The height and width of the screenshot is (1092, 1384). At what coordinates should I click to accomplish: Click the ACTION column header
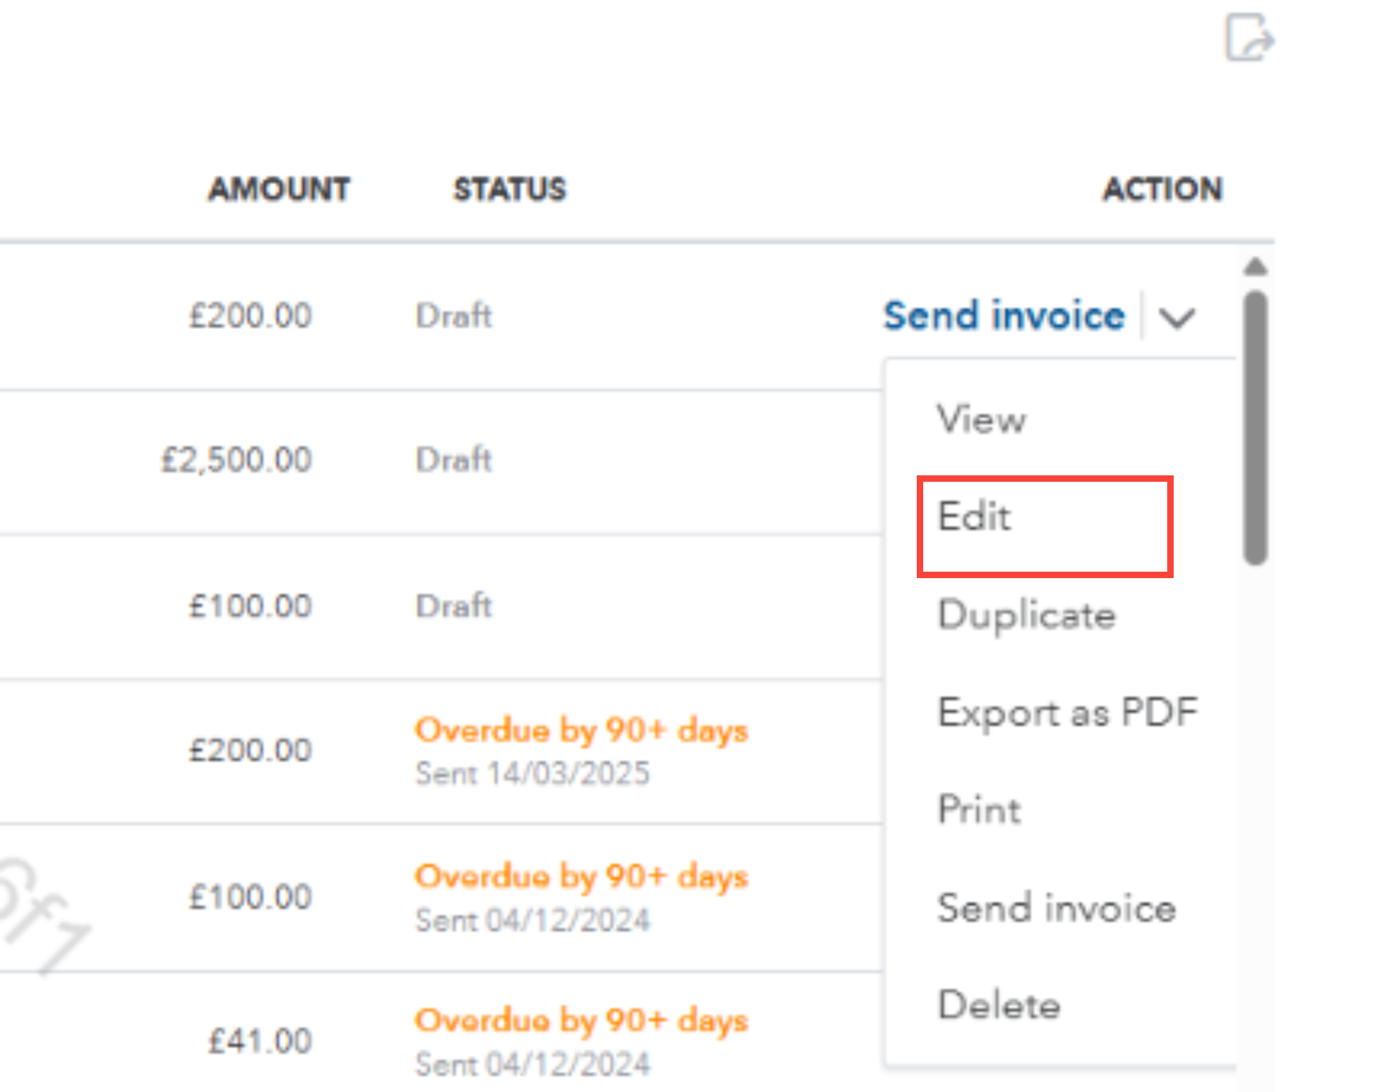[x=1162, y=189]
